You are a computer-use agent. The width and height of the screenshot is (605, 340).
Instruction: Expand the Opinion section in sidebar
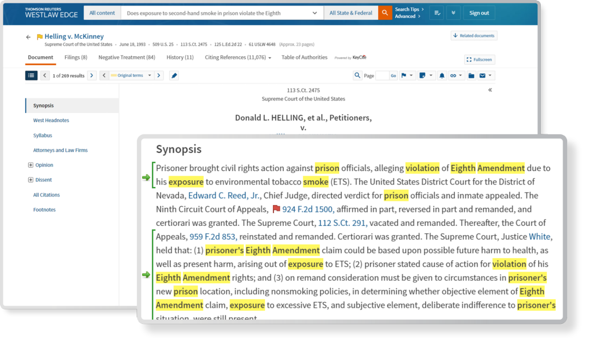(31, 165)
